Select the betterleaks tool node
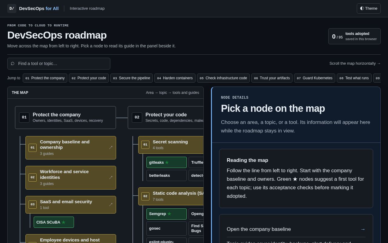Image resolution: width=388 pixels, height=243 pixels. pyautogui.click(x=166, y=176)
